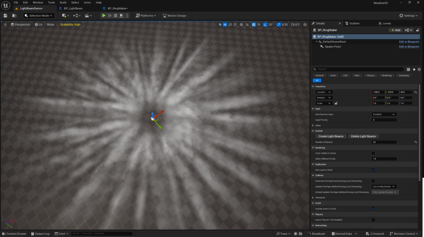Click the viewport layout grid icon
This screenshot has width=424, height=237.
pos(305,24)
